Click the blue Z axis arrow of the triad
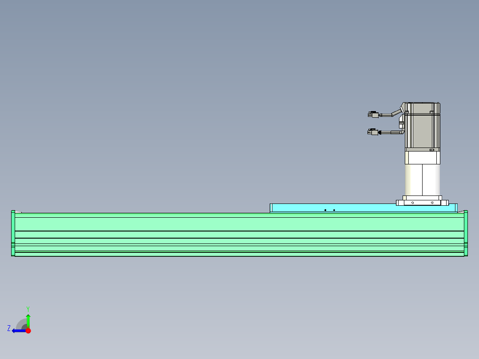This screenshot has height=359, width=479. pos(18,331)
